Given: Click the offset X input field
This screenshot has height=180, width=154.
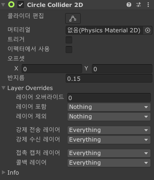Looking at the screenshot, I should [x=52, y=69].
